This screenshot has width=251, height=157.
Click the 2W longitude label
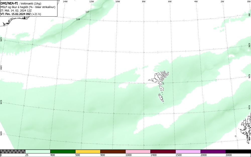(x=222, y=2)
